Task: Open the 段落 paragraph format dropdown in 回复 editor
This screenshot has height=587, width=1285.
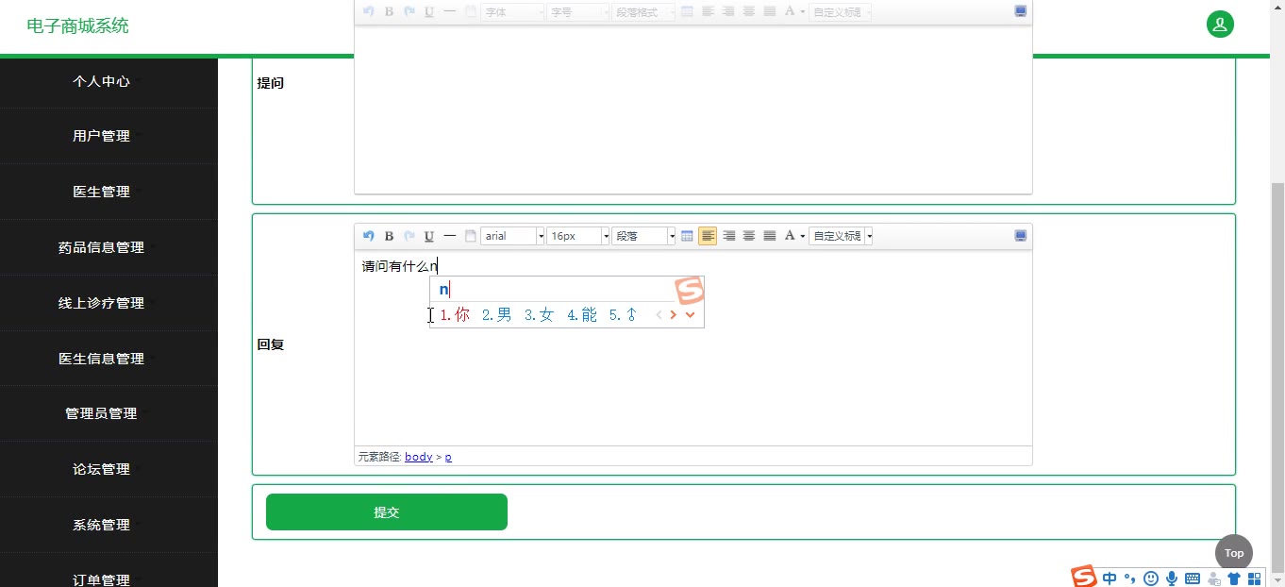Action: click(643, 236)
